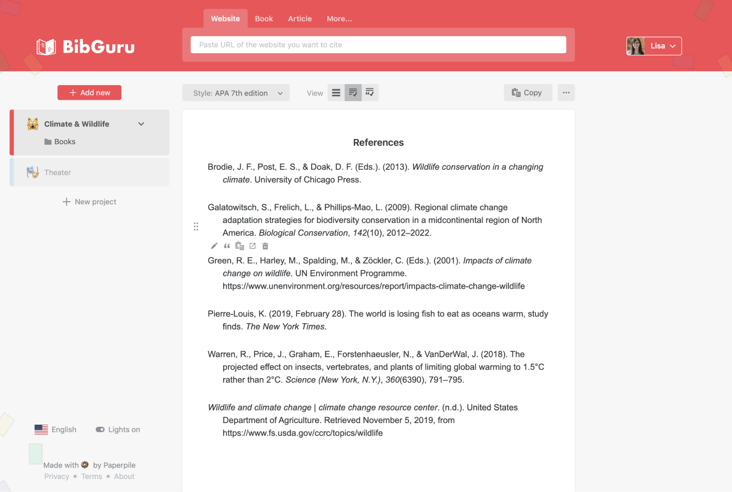Grab the drag handle beside Galatowitsch entry

pyautogui.click(x=196, y=226)
